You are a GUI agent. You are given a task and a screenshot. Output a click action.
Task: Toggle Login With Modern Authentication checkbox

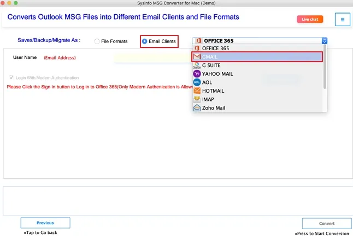[11, 77]
